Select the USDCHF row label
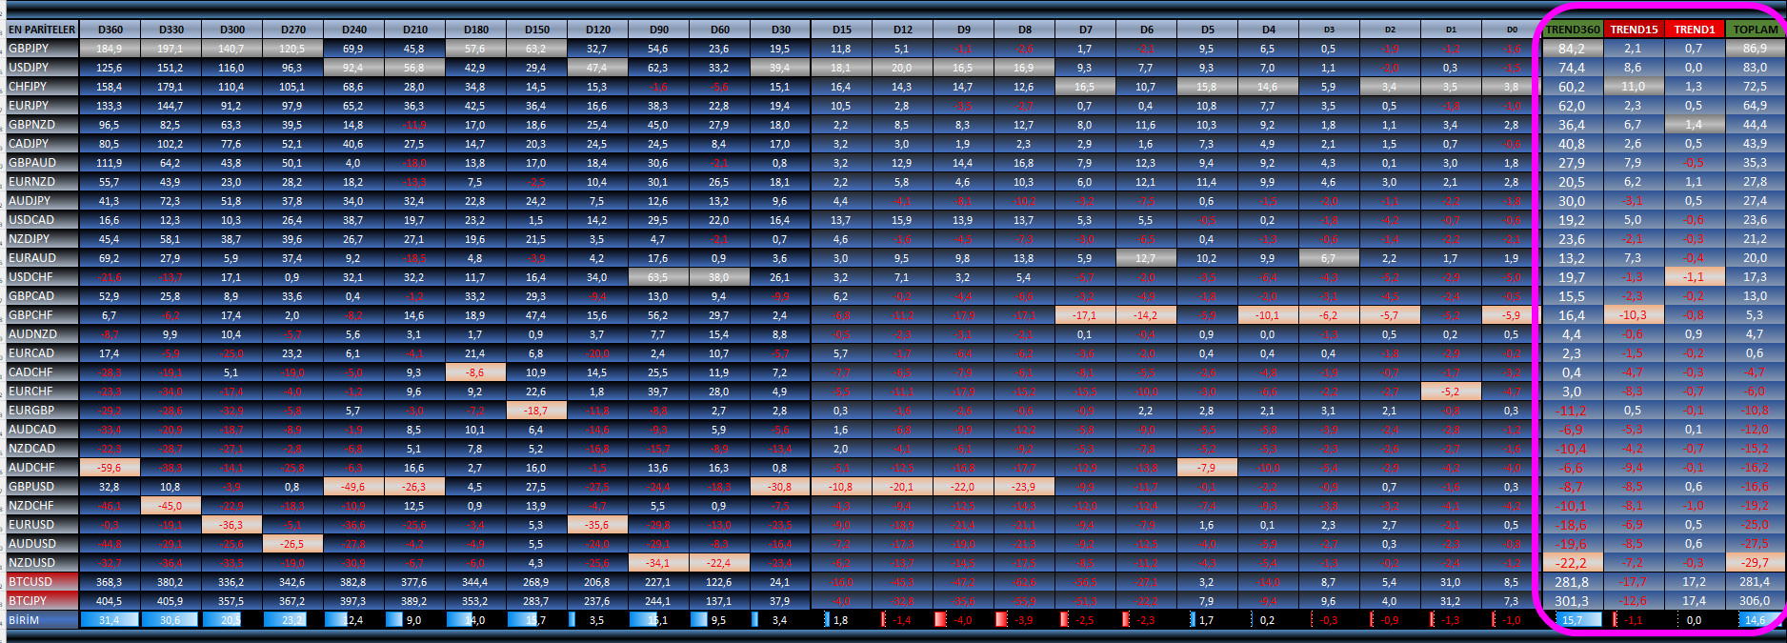Image resolution: width=1787 pixels, height=643 pixels. pyautogui.click(x=41, y=277)
